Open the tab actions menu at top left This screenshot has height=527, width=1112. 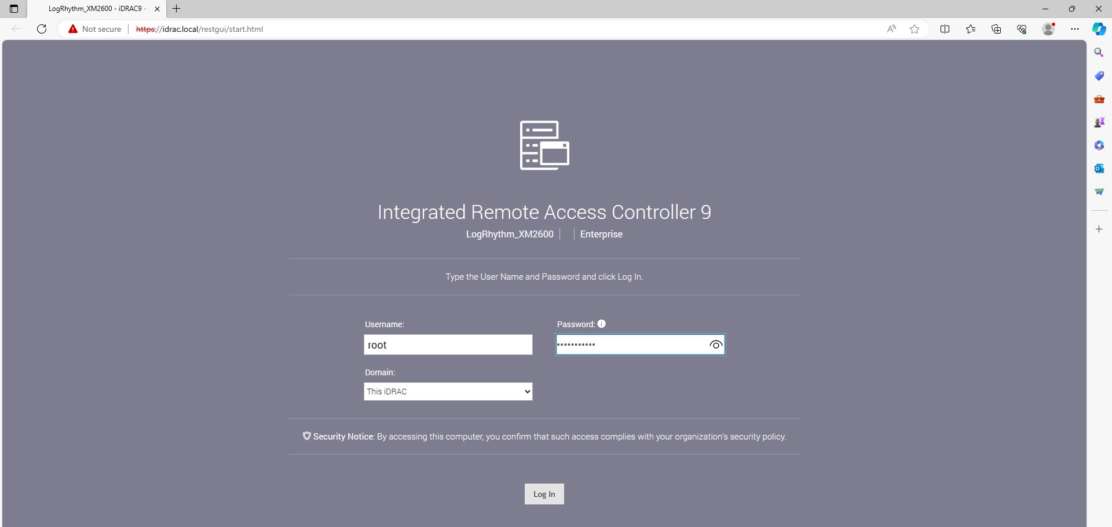(14, 9)
